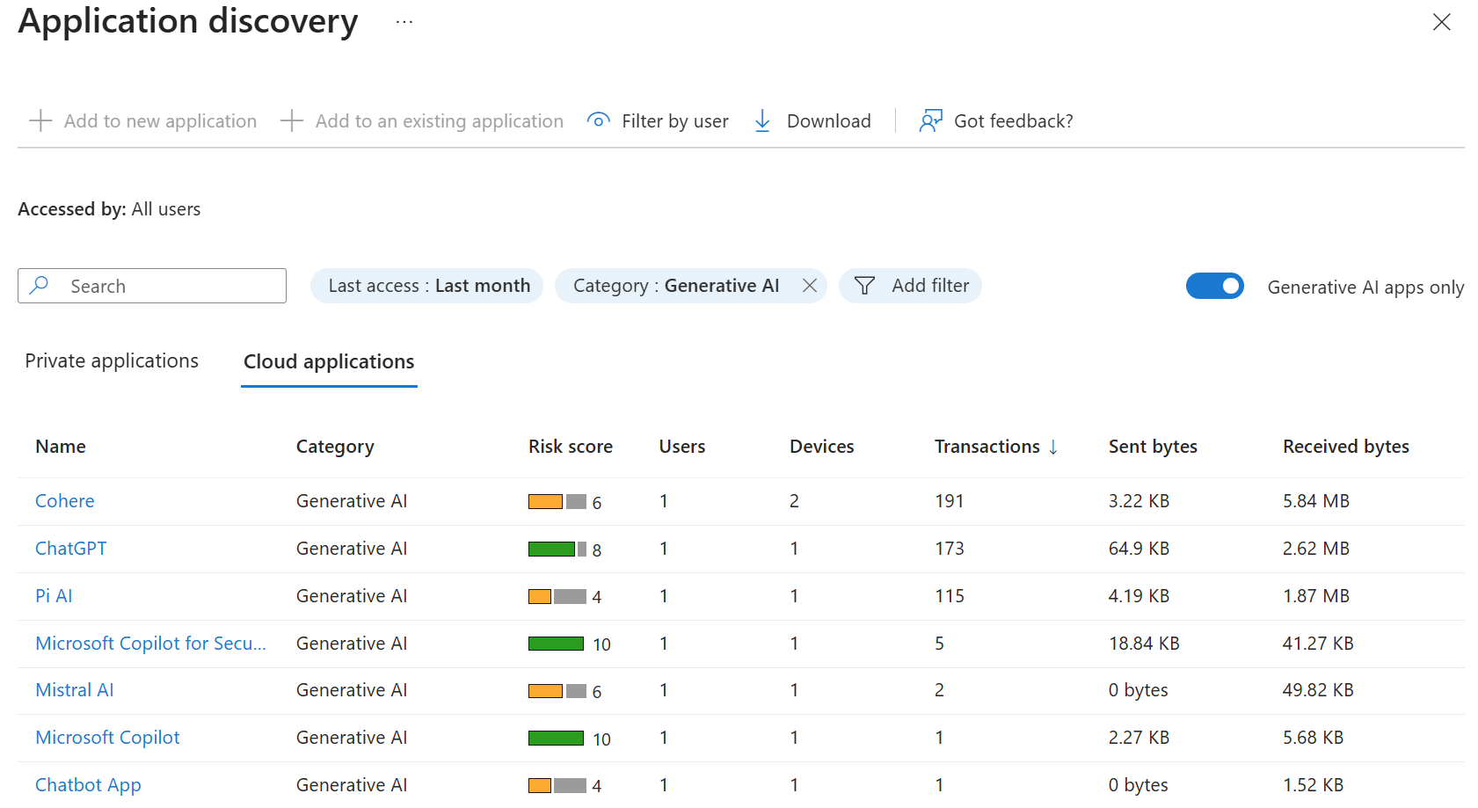Click the plus icon for Add to an existing application

click(x=292, y=120)
